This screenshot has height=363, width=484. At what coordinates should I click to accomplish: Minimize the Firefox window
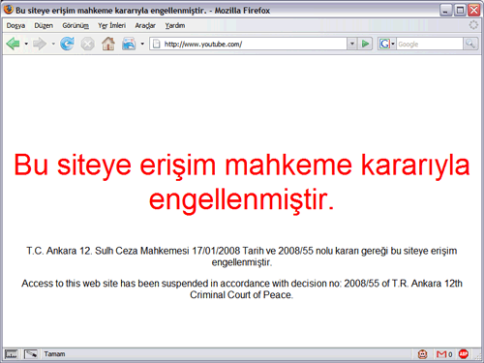click(445, 10)
